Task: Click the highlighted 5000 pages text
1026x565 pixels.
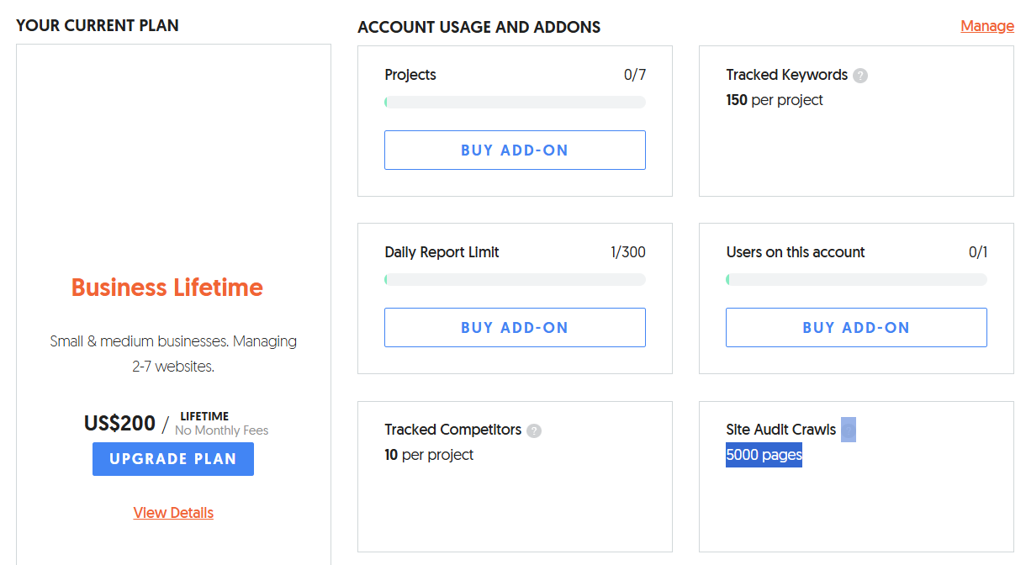Action: (764, 455)
